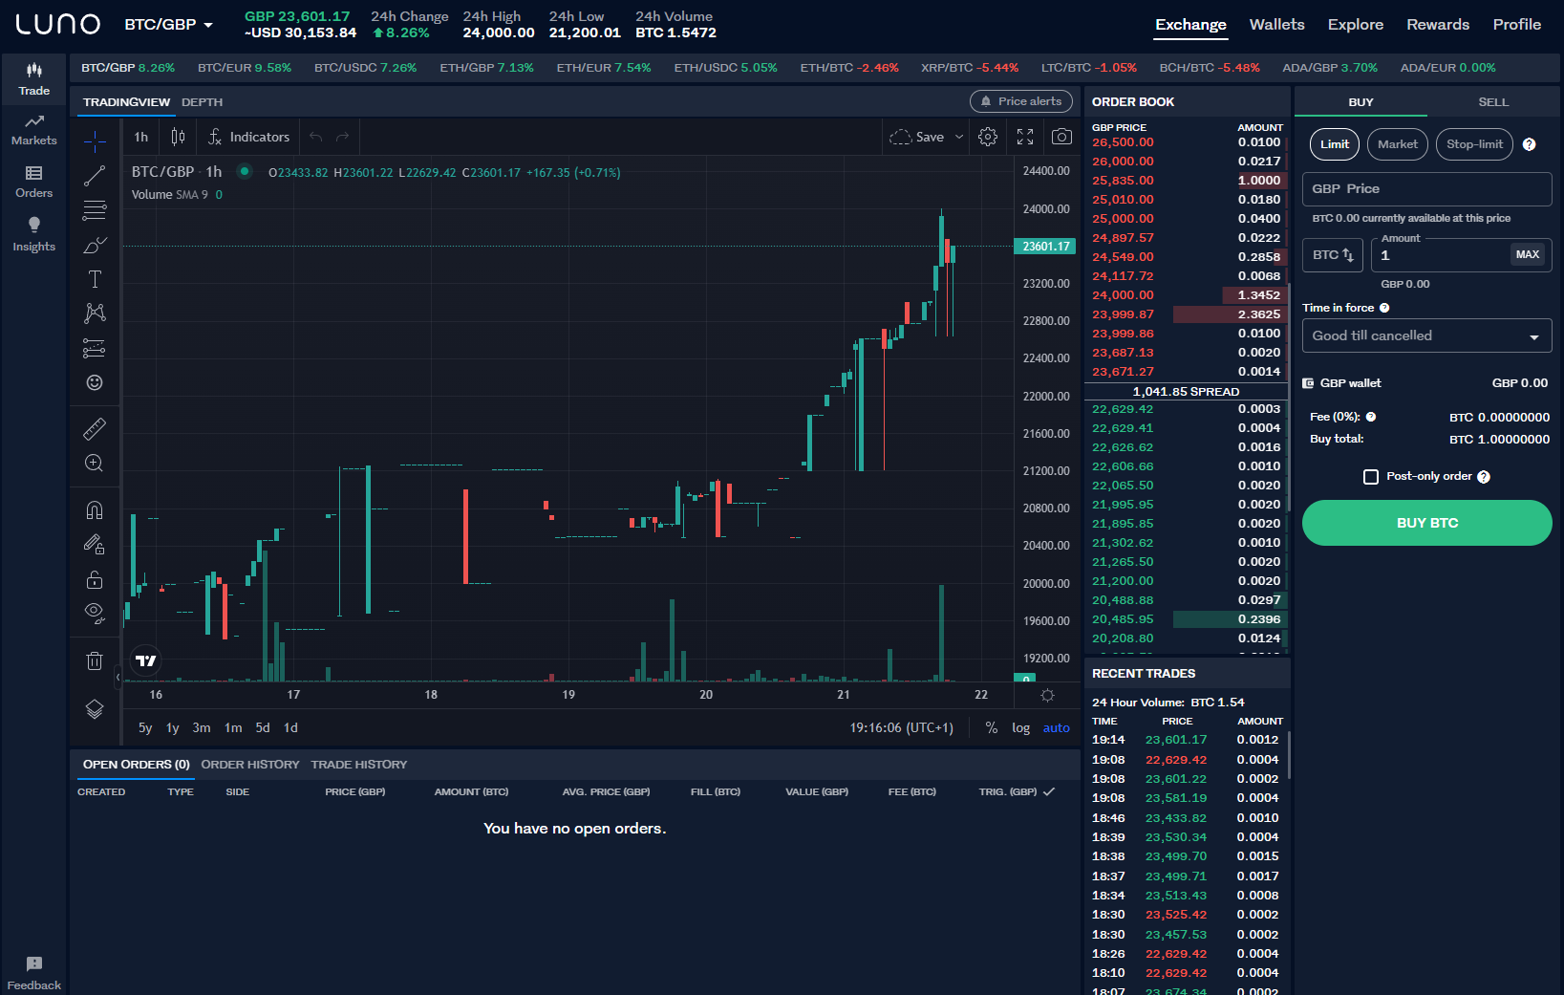Open the BTC/GBP pair selector dropdown
The height and width of the screenshot is (995, 1564).
pos(169,25)
